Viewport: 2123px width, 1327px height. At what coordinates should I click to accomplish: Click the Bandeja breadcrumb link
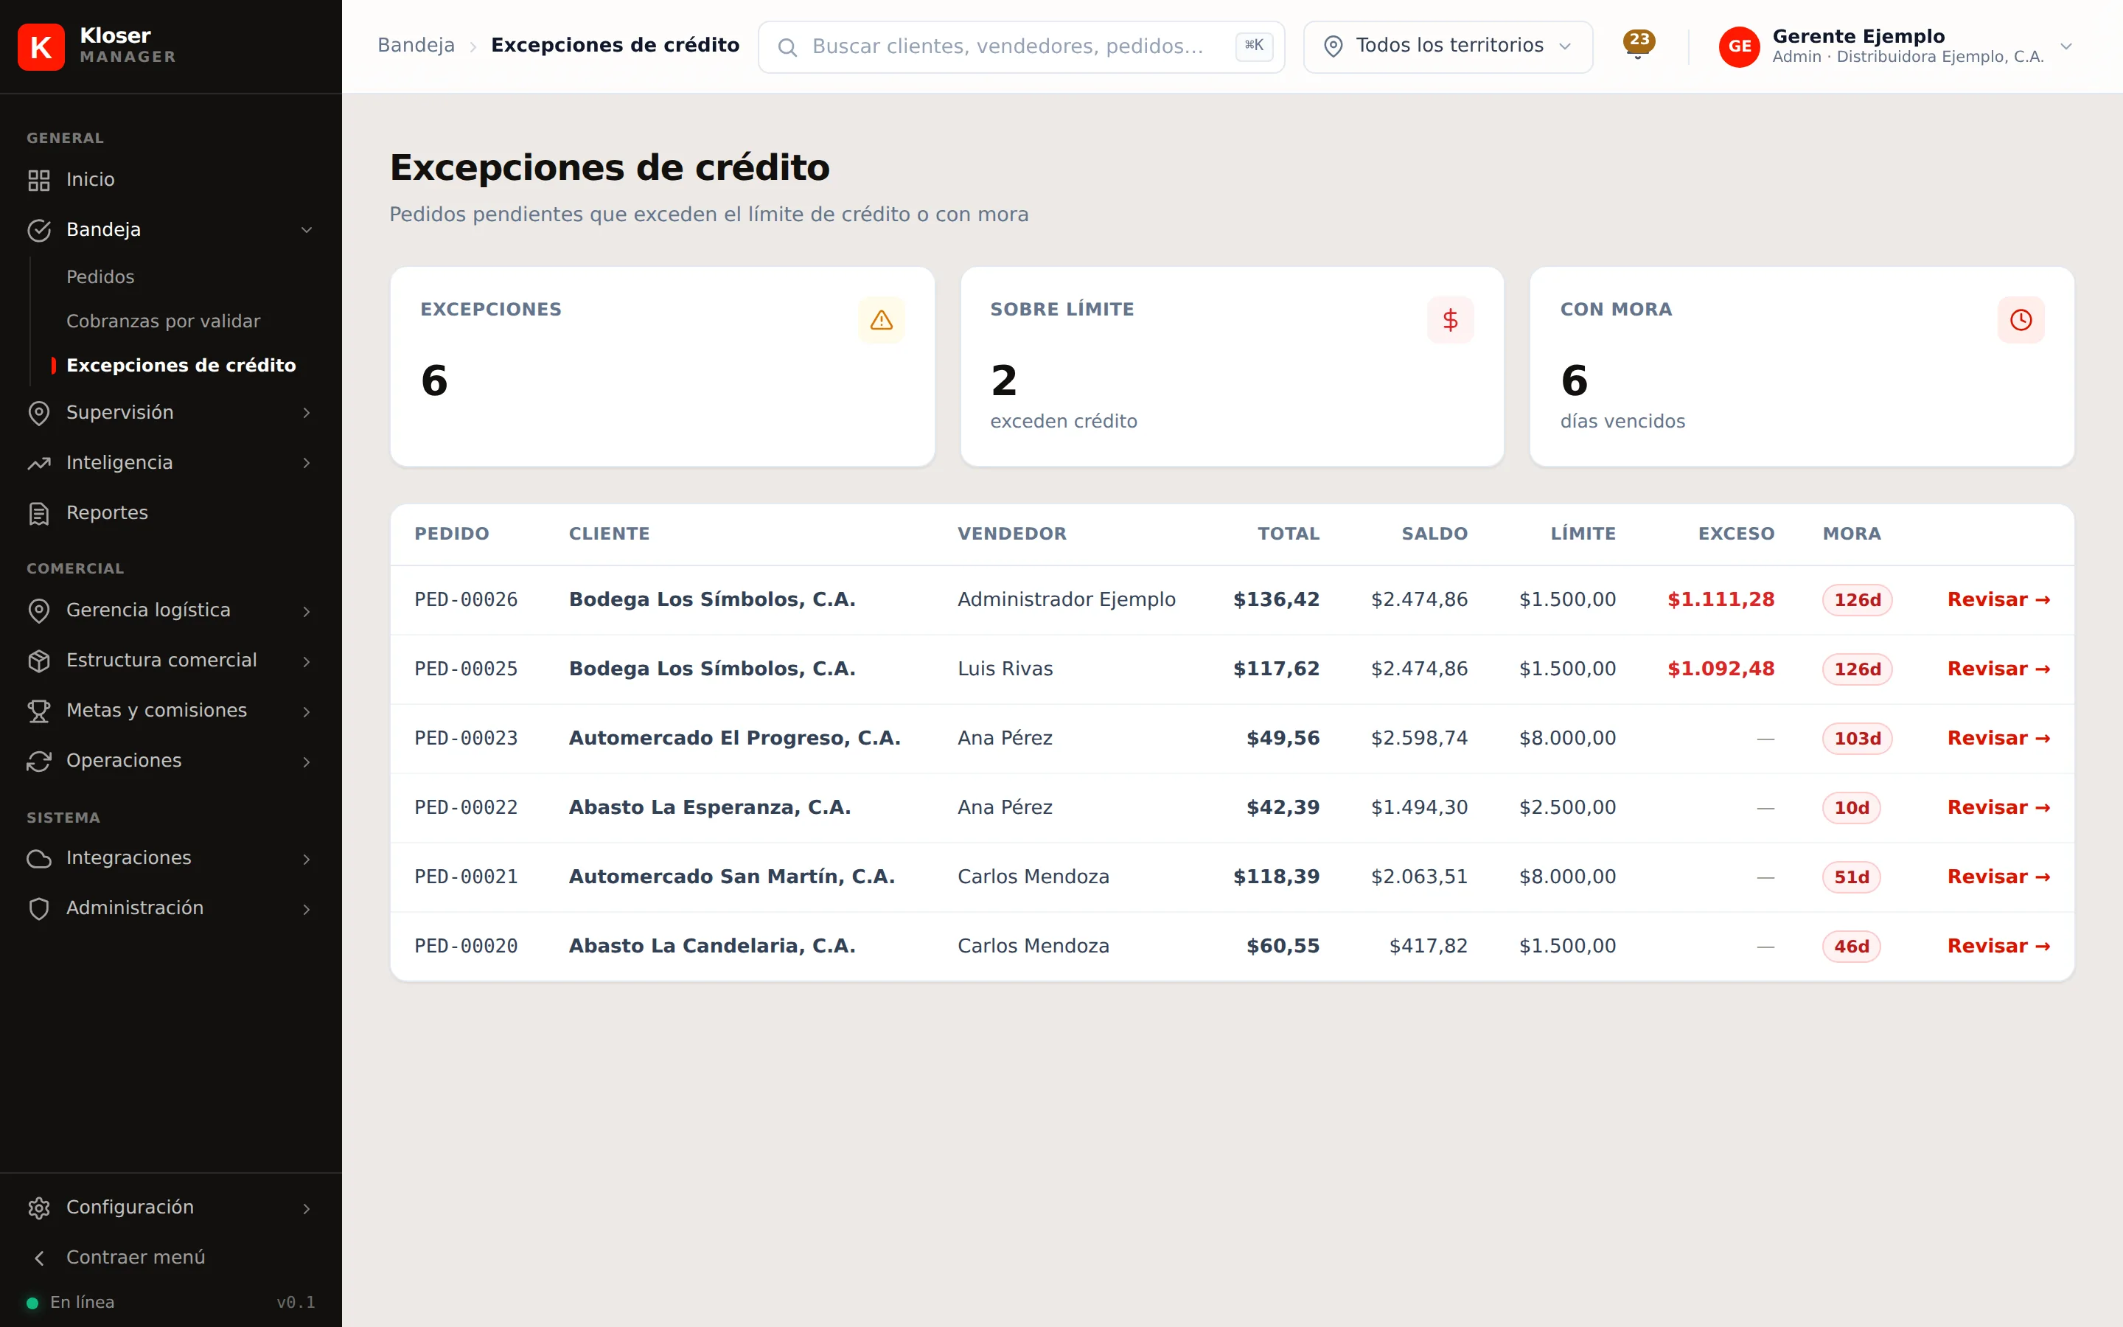pyautogui.click(x=416, y=46)
